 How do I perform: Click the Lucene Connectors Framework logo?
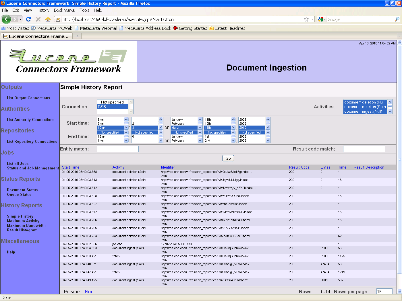coord(69,61)
